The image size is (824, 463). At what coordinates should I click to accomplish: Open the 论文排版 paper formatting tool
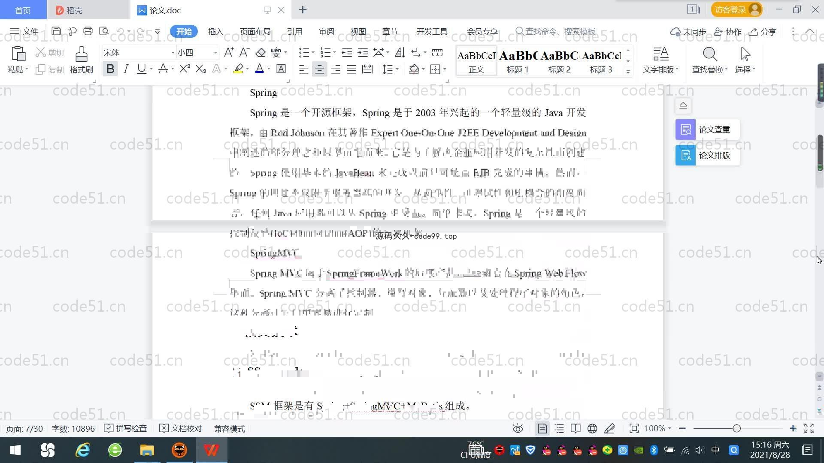[x=707, y=155]
